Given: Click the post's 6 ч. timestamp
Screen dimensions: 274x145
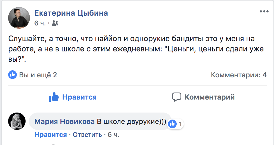Looking at the screenshot, I should (x=40, y=23).
